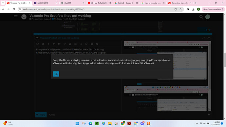Open the Chrome profile avatar

tap(198, 9)
